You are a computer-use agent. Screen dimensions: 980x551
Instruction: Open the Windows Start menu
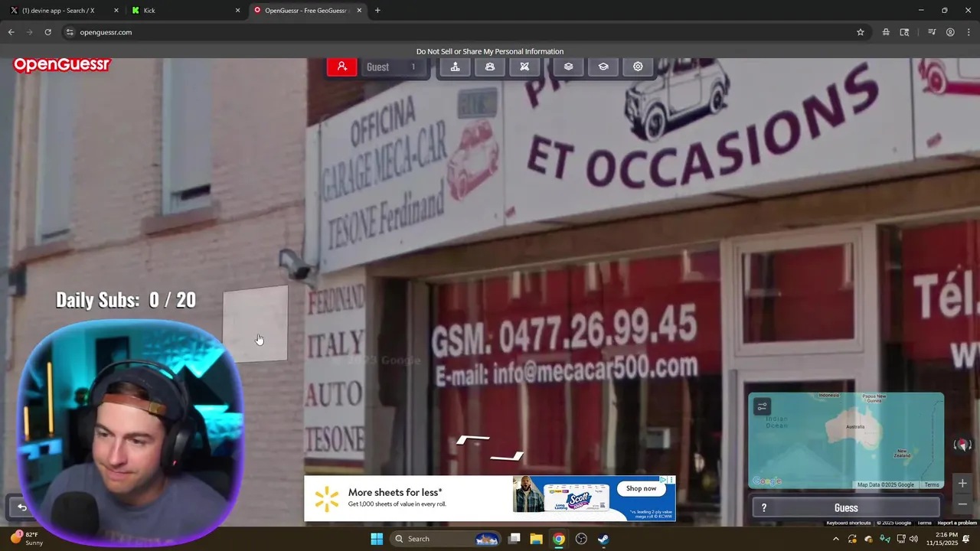(377, 539)
